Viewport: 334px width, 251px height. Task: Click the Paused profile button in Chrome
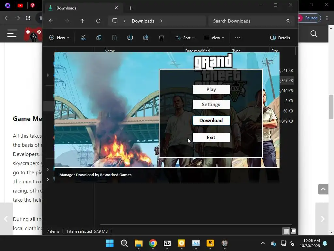309,18
